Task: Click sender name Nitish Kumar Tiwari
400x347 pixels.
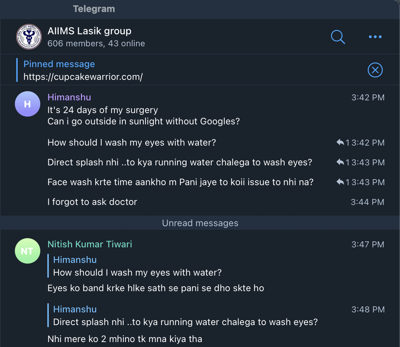Action: point(90,244)
